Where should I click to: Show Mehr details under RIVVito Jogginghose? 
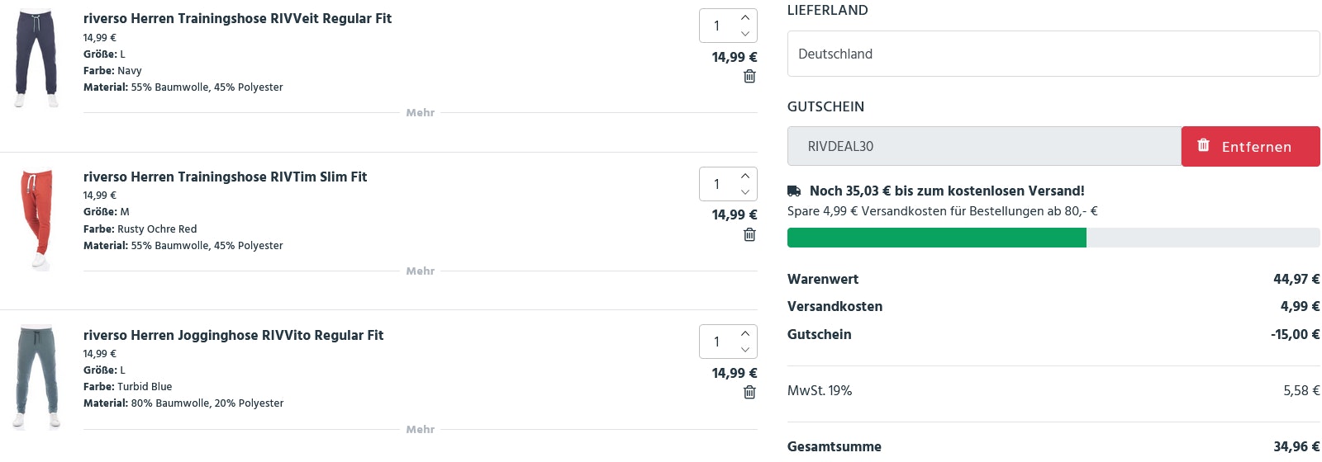(420, 430)
